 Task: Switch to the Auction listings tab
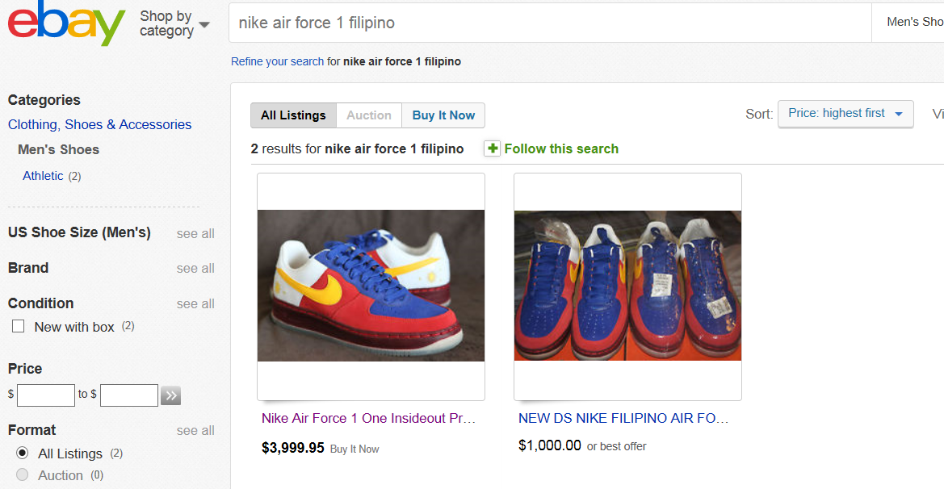[x=369, y=115]
